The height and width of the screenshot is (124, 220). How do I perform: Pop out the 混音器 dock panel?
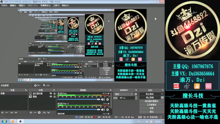(x=111, y=90)
